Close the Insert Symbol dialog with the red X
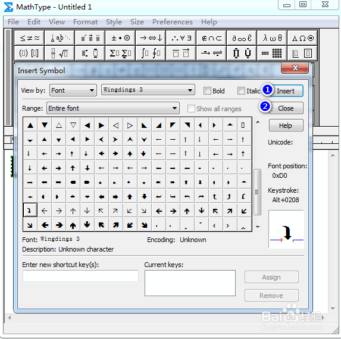Image resolution: width=341 pixels, height=339 pixels. 295,68
